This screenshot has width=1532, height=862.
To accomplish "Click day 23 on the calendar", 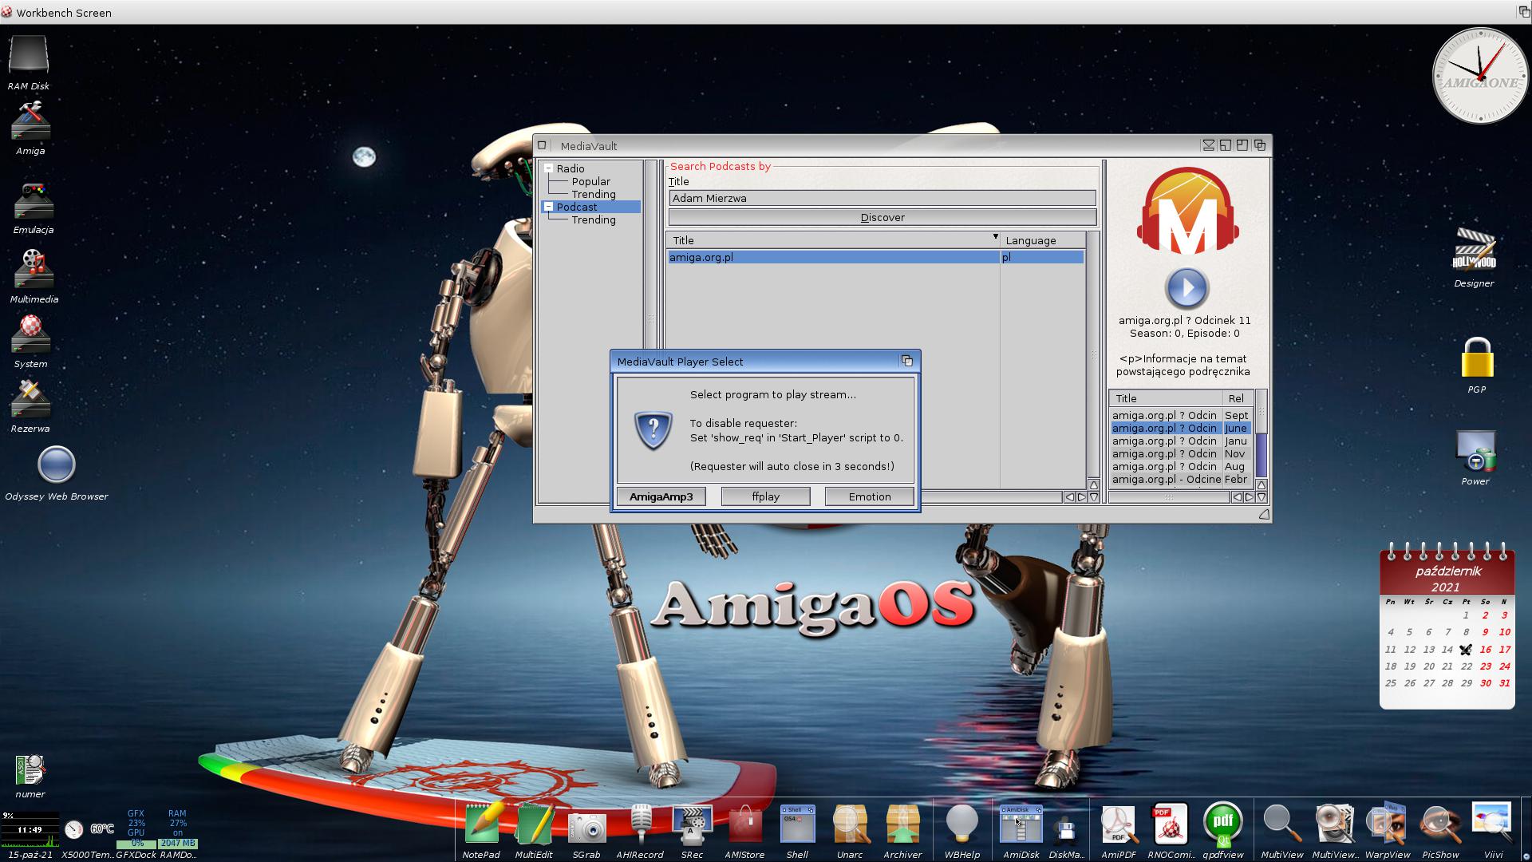I will (1485, 666).
